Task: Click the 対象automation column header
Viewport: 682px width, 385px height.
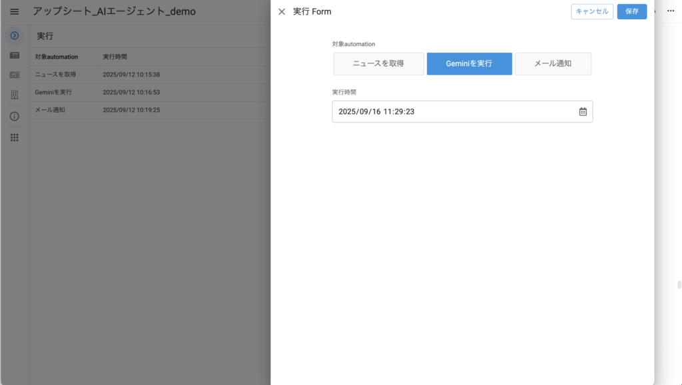Action: (x=57, y=57)
